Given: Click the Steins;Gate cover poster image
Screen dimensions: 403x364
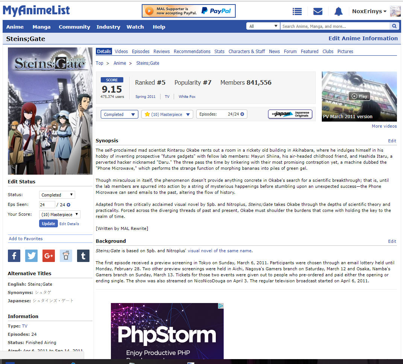Looking at the screenshot, I should [x=50, y=111].
